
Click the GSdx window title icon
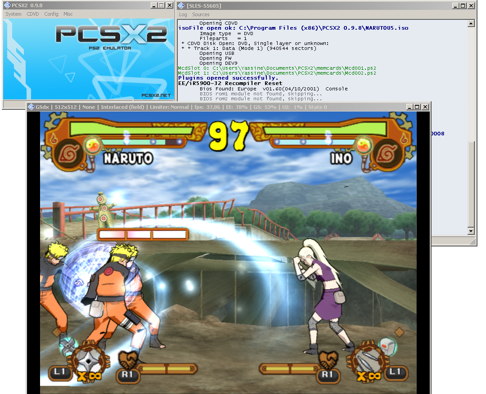(x=31, y=107)
